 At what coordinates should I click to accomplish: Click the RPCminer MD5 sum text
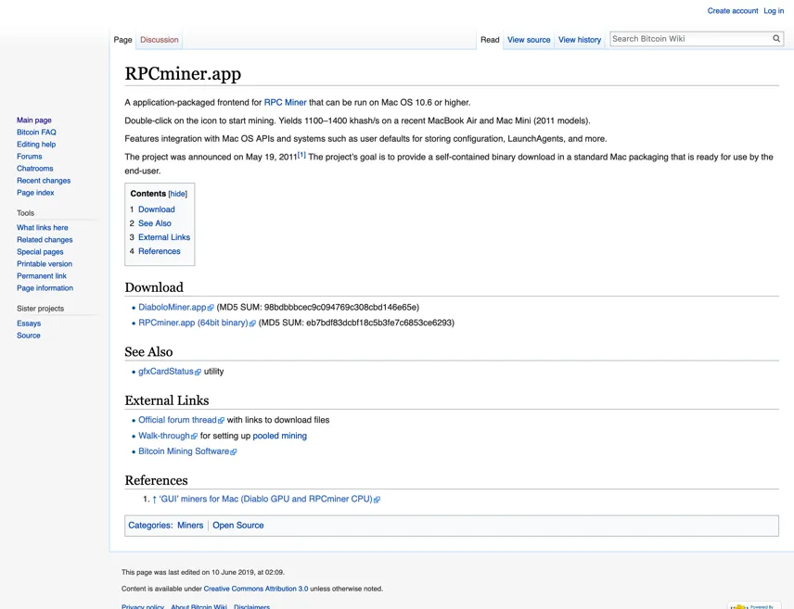356,323
